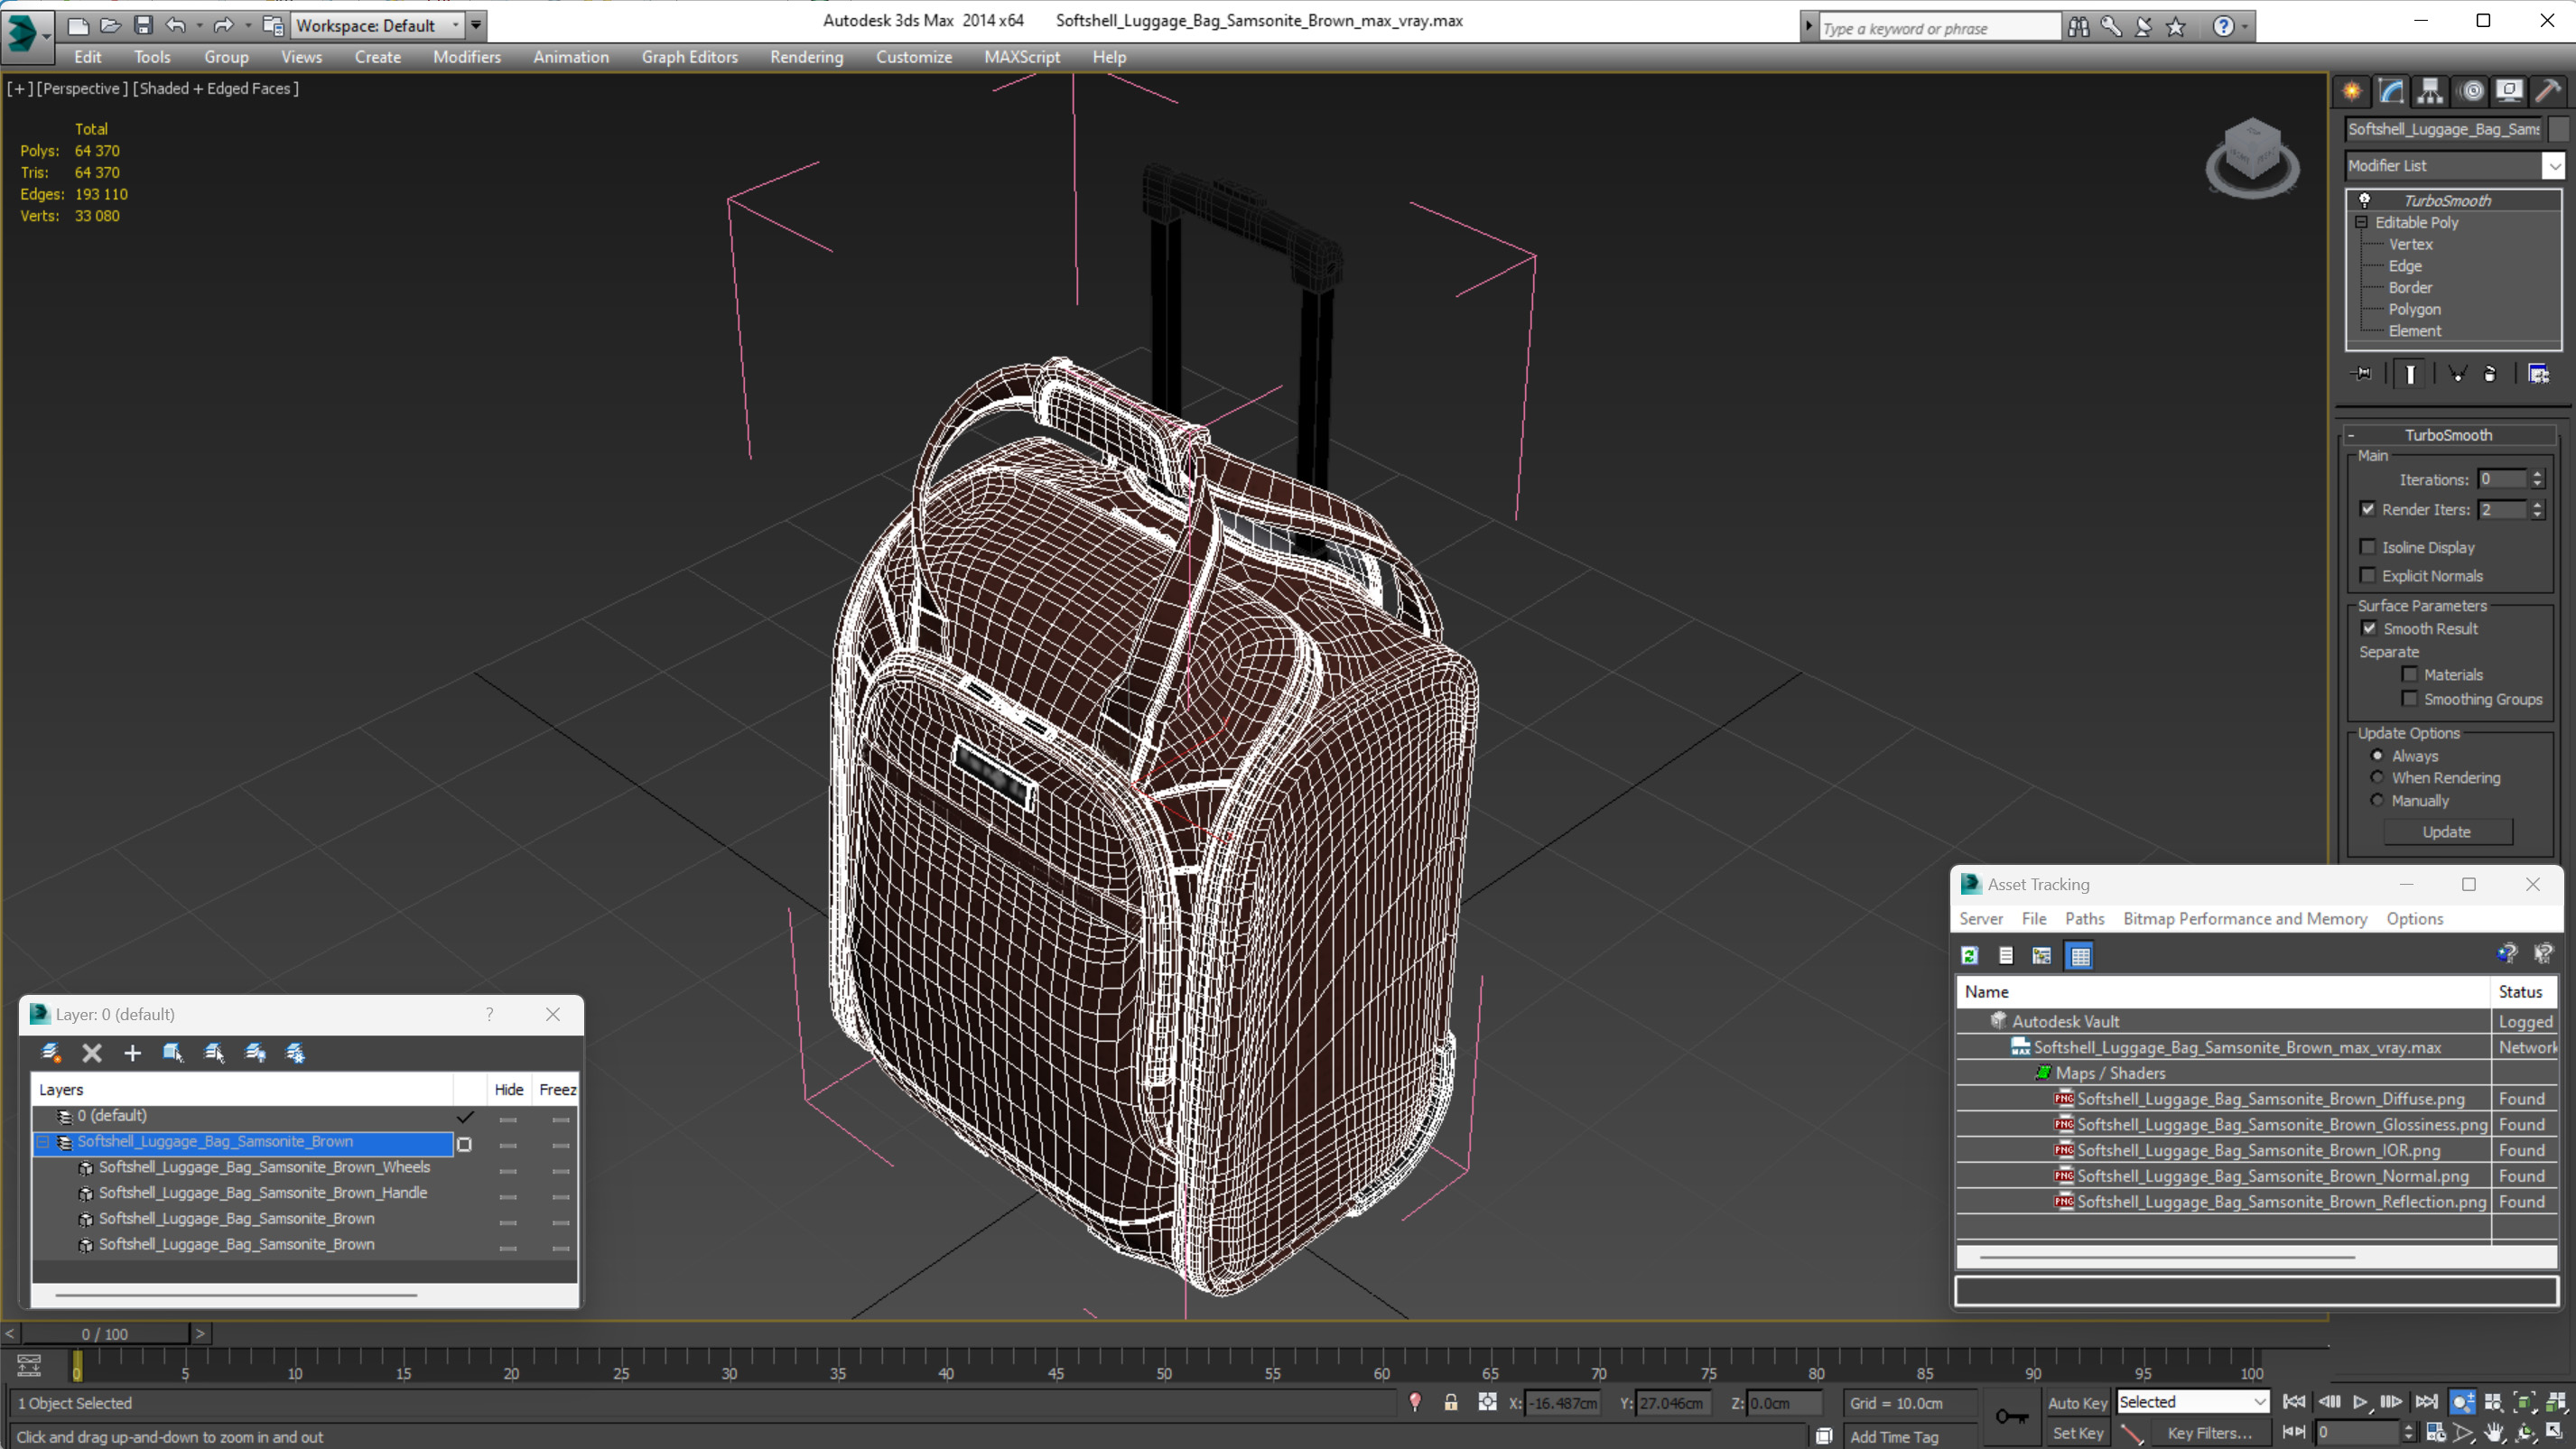Toggle the Render Iters checkbox
2576x1449 pixels.
[x=2367, y=509]
